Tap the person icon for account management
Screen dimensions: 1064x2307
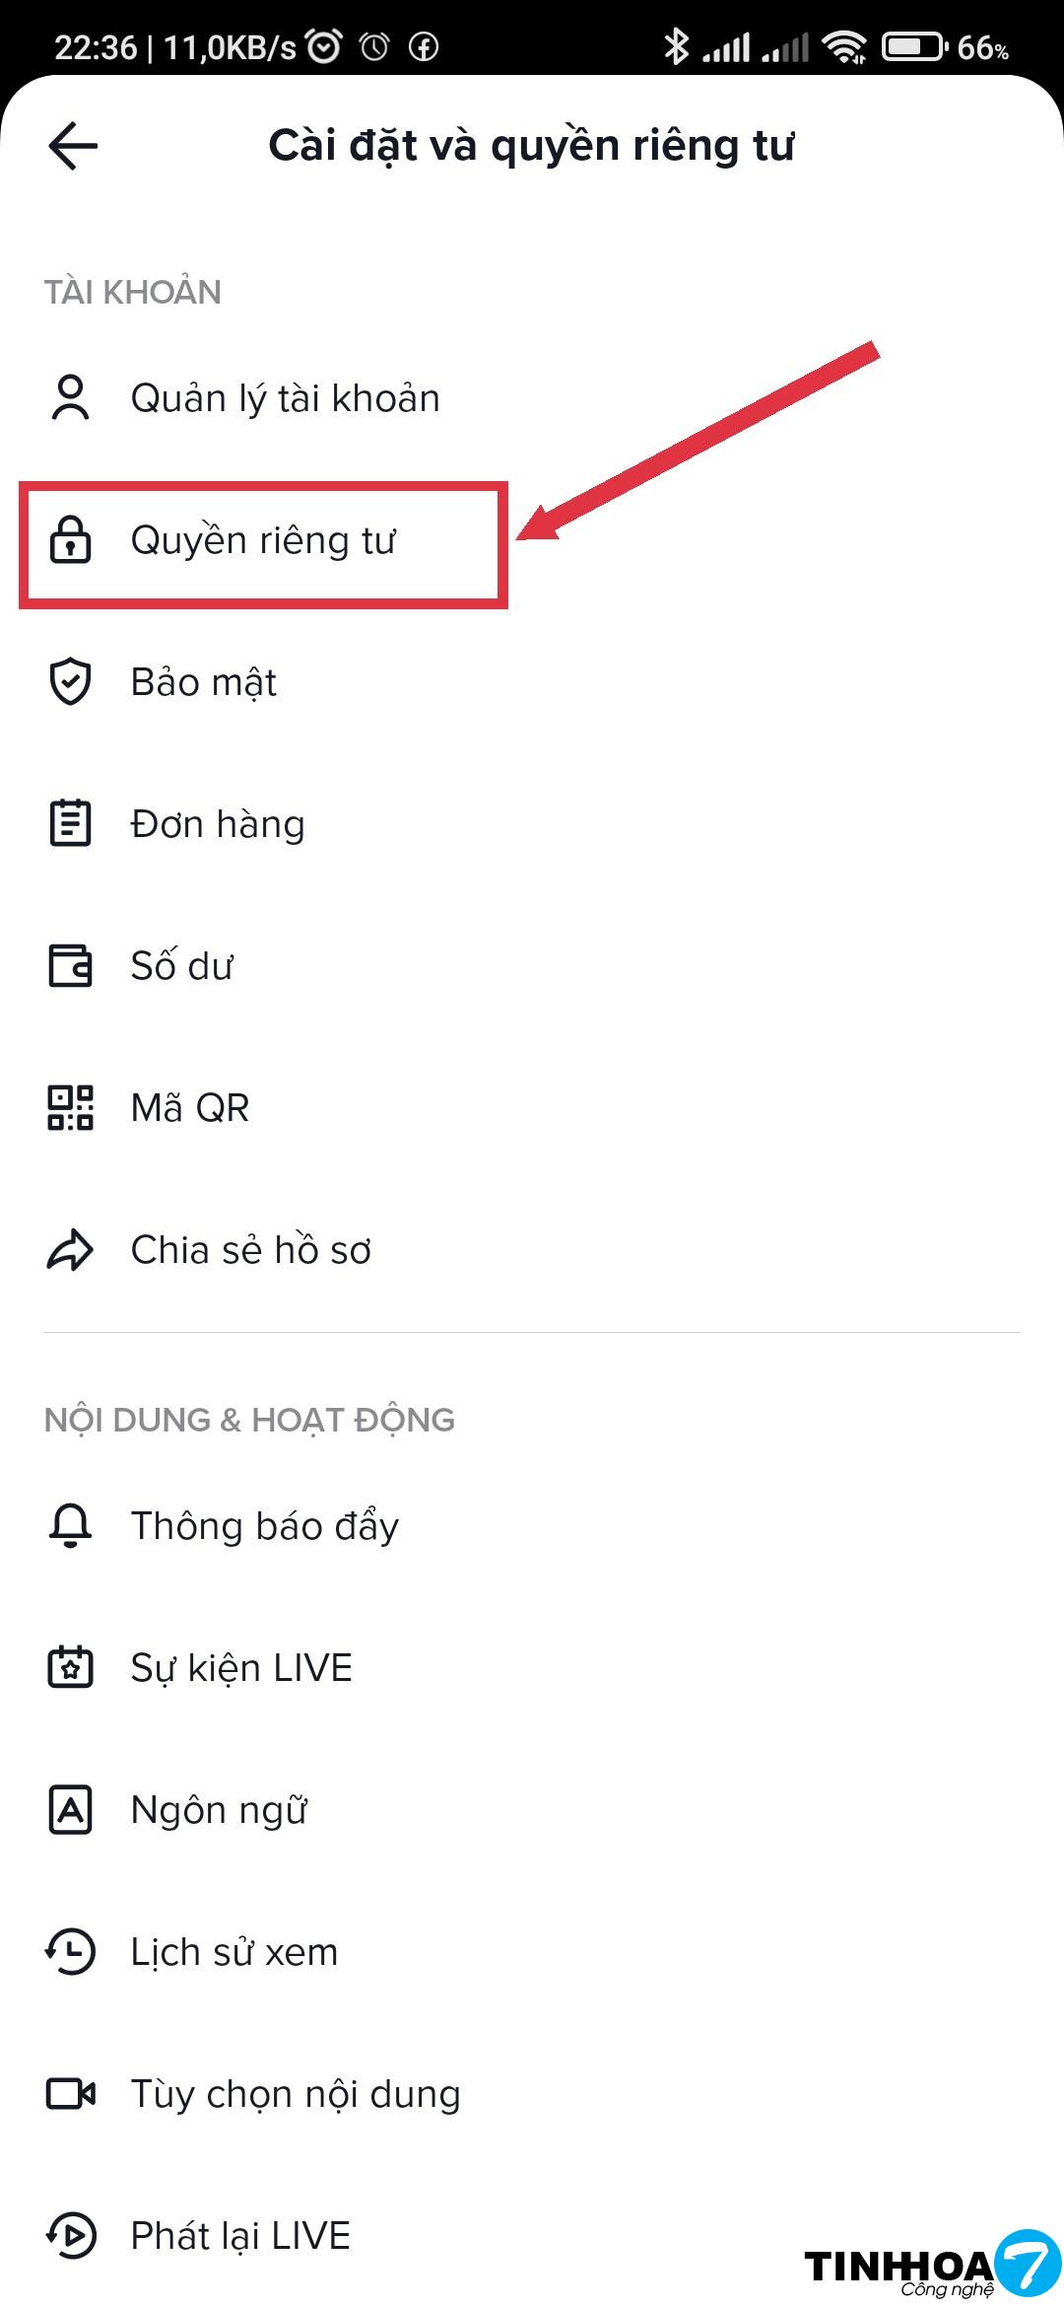pos(70,398)
